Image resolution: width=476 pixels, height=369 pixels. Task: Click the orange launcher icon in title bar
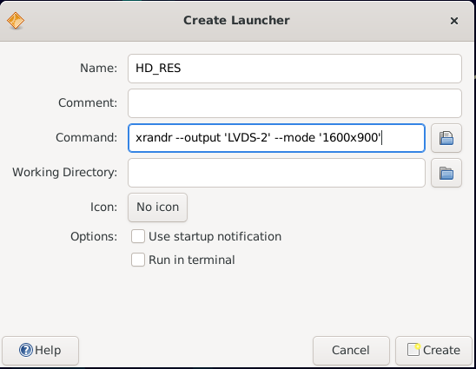tap(16, 21)
